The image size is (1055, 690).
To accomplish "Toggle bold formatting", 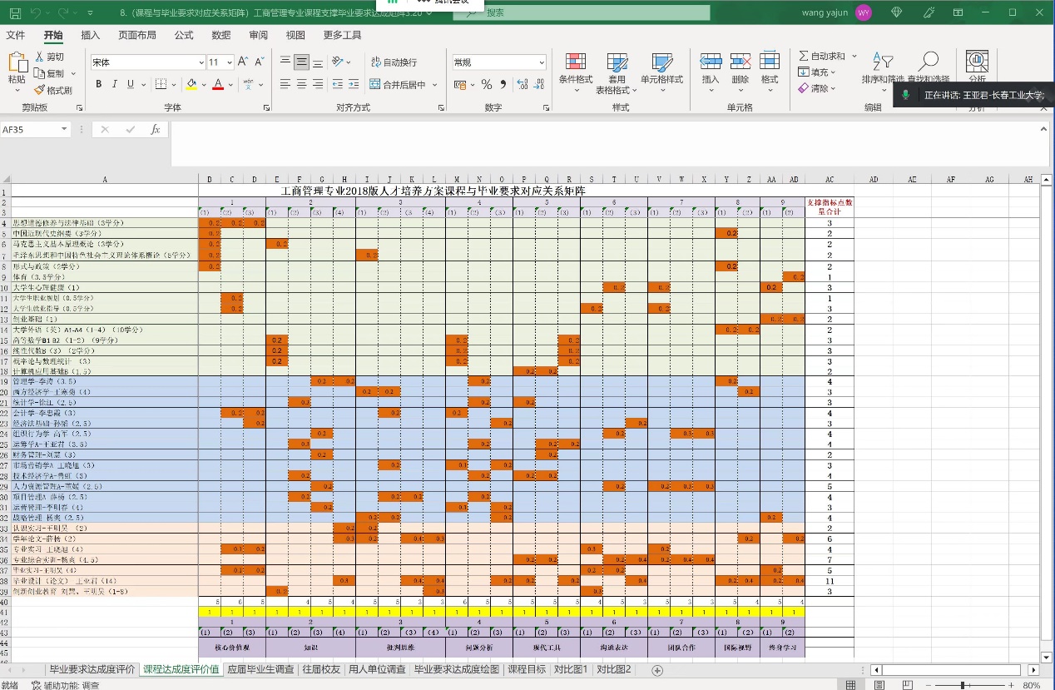I will pyautogui.click(x=99, y=84).
